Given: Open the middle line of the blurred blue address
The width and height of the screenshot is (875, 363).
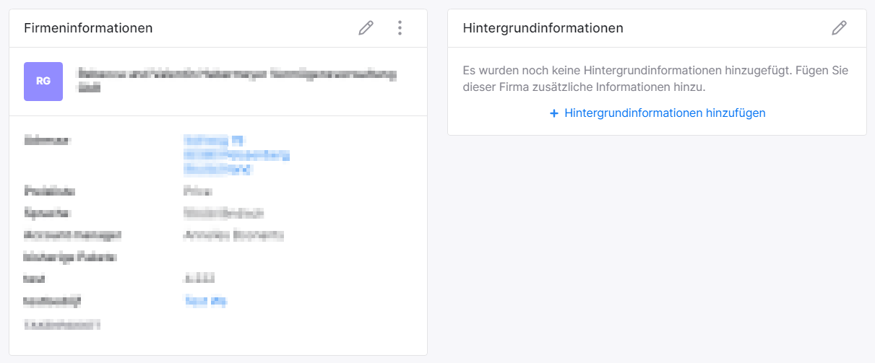Looking at the screenshot, I should pos(236,154).
